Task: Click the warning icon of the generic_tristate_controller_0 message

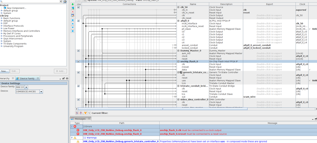Action: [78, 141]
